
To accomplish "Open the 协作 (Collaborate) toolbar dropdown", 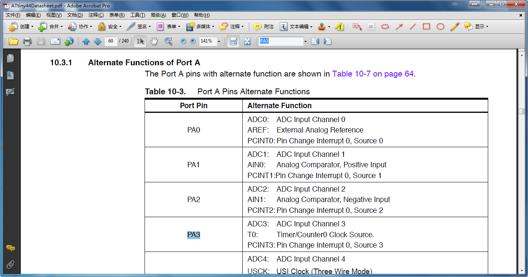I will [80, 27].
